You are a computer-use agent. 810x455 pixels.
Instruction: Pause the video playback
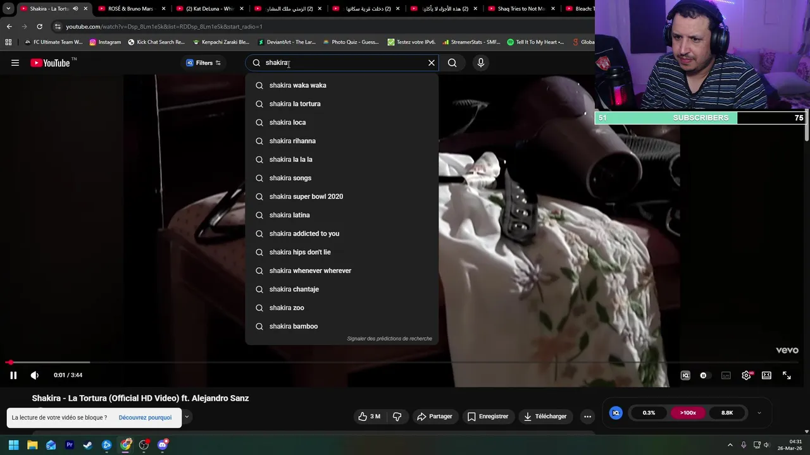[x=13, y=375]
